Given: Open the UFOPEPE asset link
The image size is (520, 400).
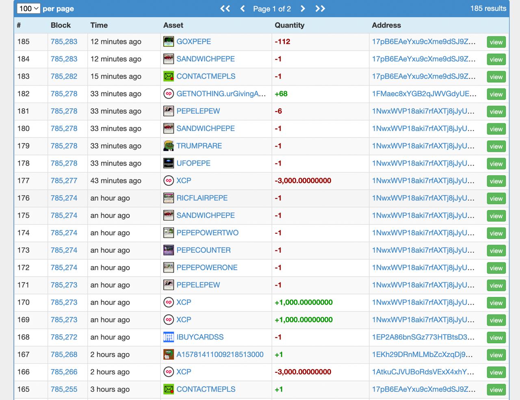Looking at the screenshot, I should point(193,163).
